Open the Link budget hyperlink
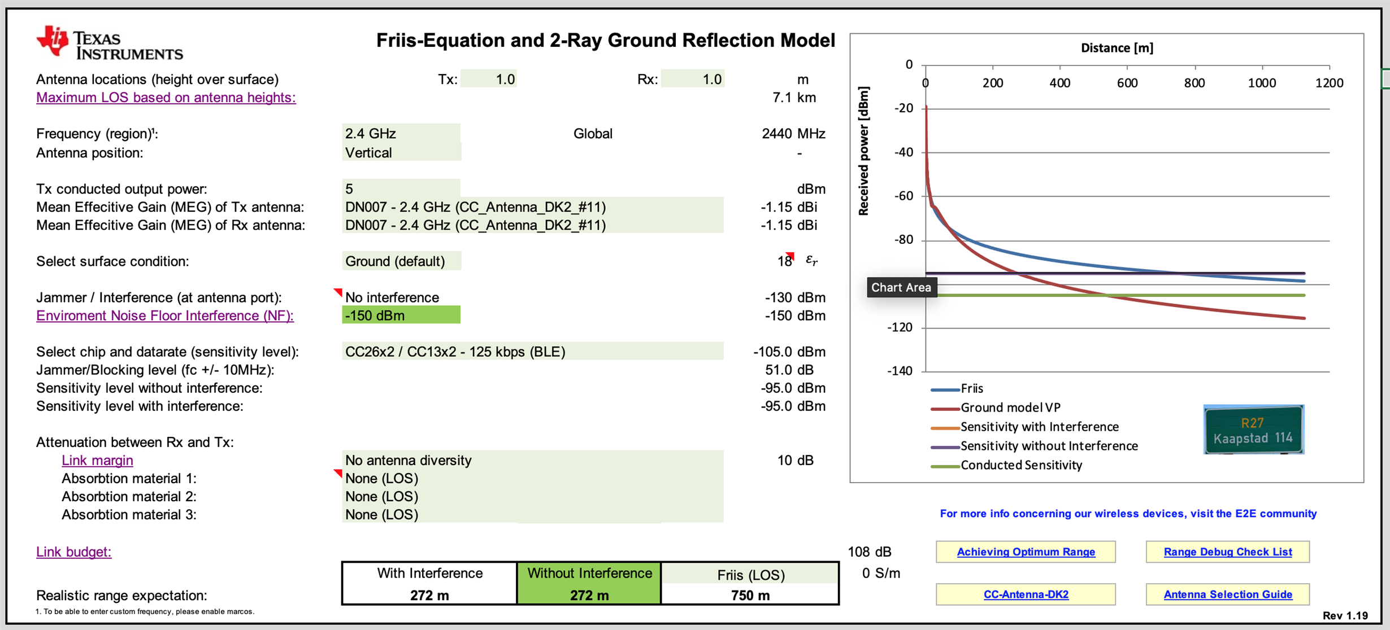The height and width of the screenshot is (630, 1390). tap(73, 552)
